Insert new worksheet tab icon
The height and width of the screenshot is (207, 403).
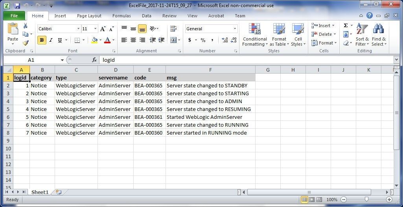pyautogui.click(x=59, y=192)
